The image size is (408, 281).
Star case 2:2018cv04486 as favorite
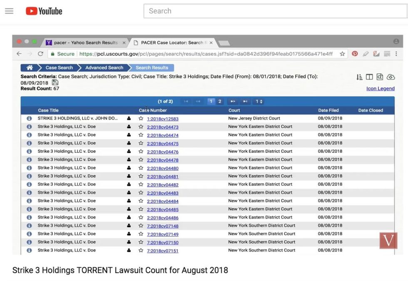141,217
